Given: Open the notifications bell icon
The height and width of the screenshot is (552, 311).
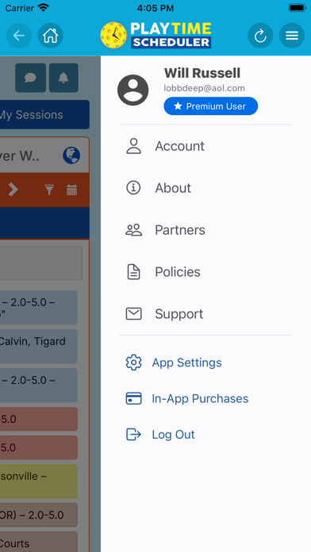Looking at the screenshot, I should (x=63, y=78).
